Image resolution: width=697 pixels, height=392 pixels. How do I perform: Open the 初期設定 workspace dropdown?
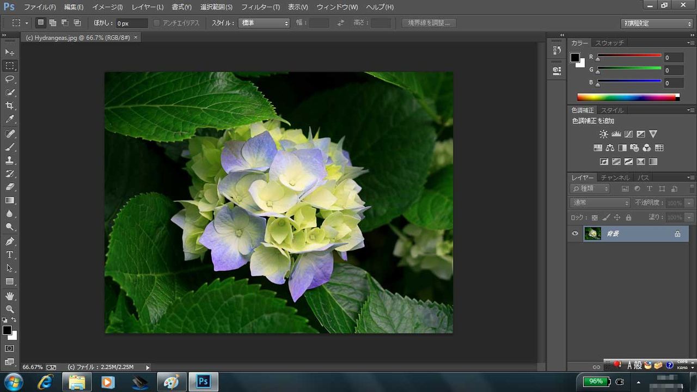[657, 23]
